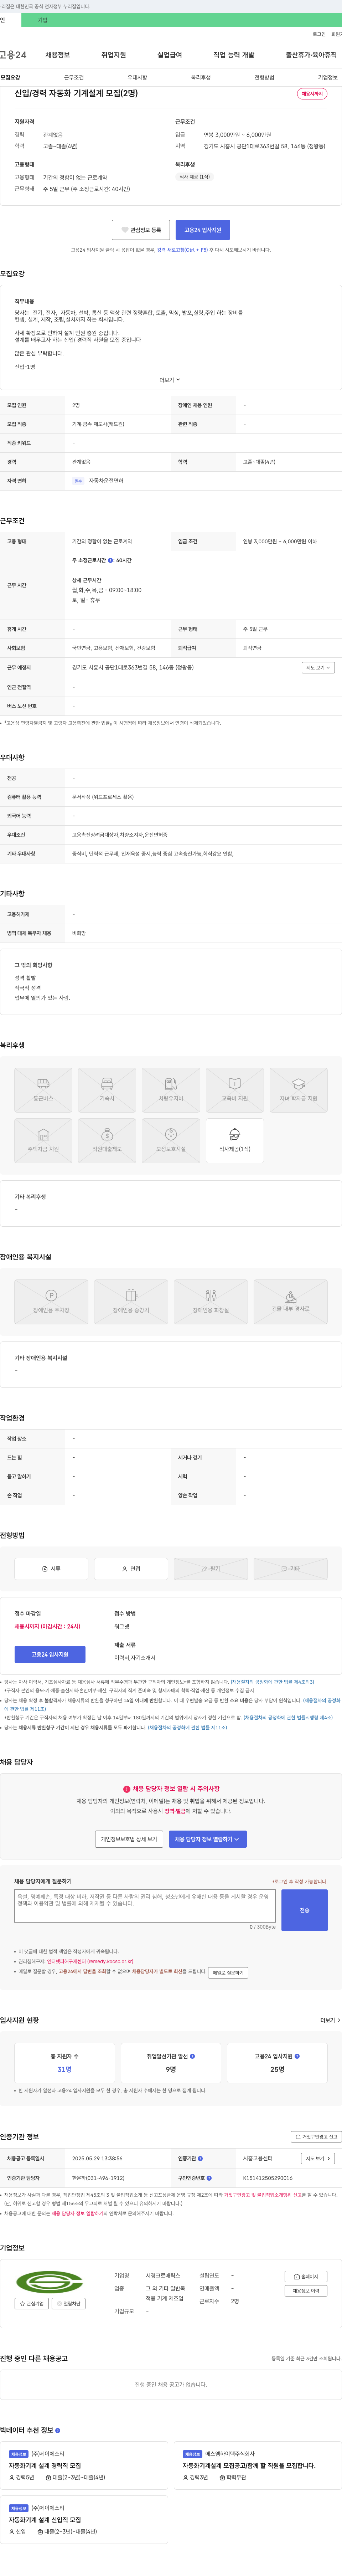342x2576 pixels.
Task: Switch to the 전형방법 tab
Action: tap(264, 77)
